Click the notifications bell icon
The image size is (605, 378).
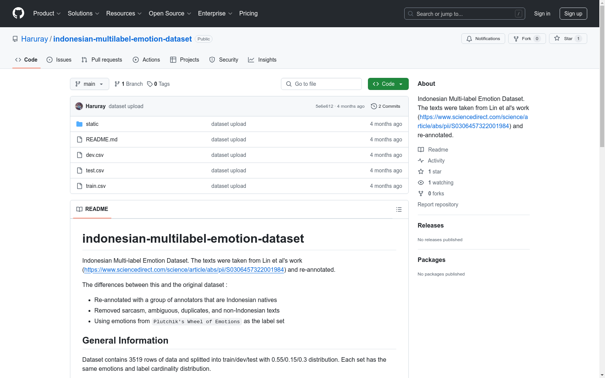tap(469, 39)
